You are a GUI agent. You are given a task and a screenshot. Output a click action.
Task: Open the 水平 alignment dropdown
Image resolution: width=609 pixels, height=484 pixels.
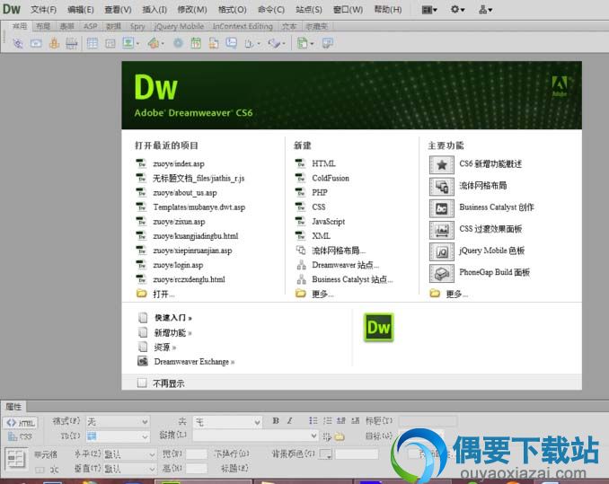130,453
